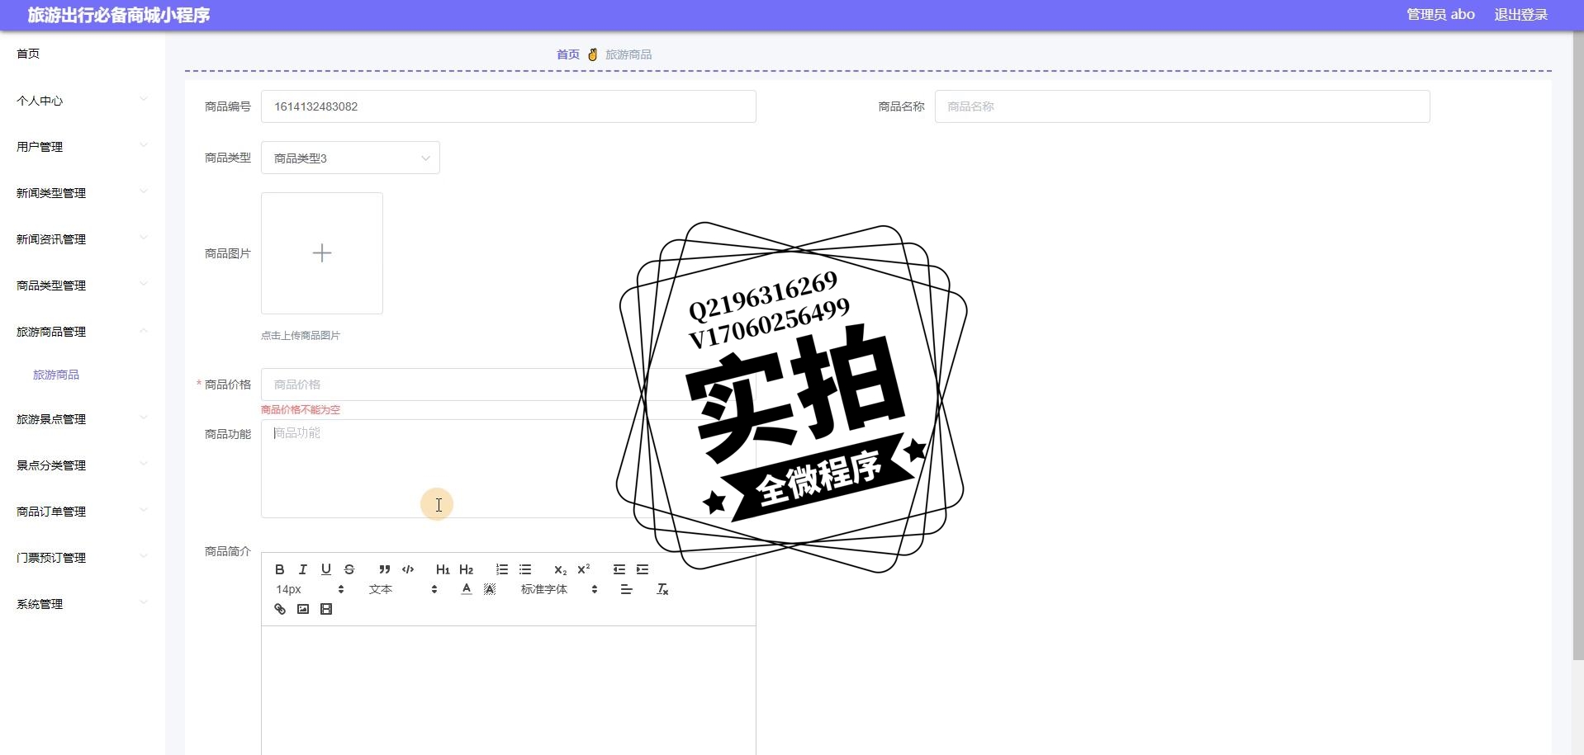
Task: Insert a video into the editor
Action: [x=326, y=609]
